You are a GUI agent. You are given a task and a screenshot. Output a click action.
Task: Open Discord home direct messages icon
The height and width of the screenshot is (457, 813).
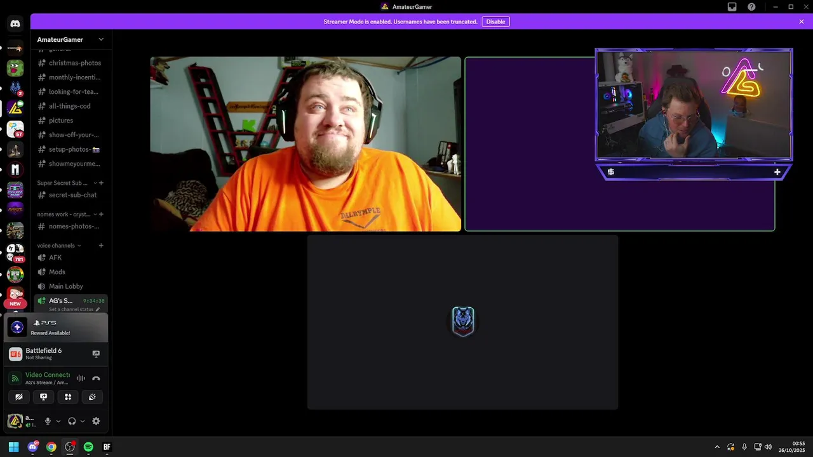pyautogui.click(x=15, y=24)
